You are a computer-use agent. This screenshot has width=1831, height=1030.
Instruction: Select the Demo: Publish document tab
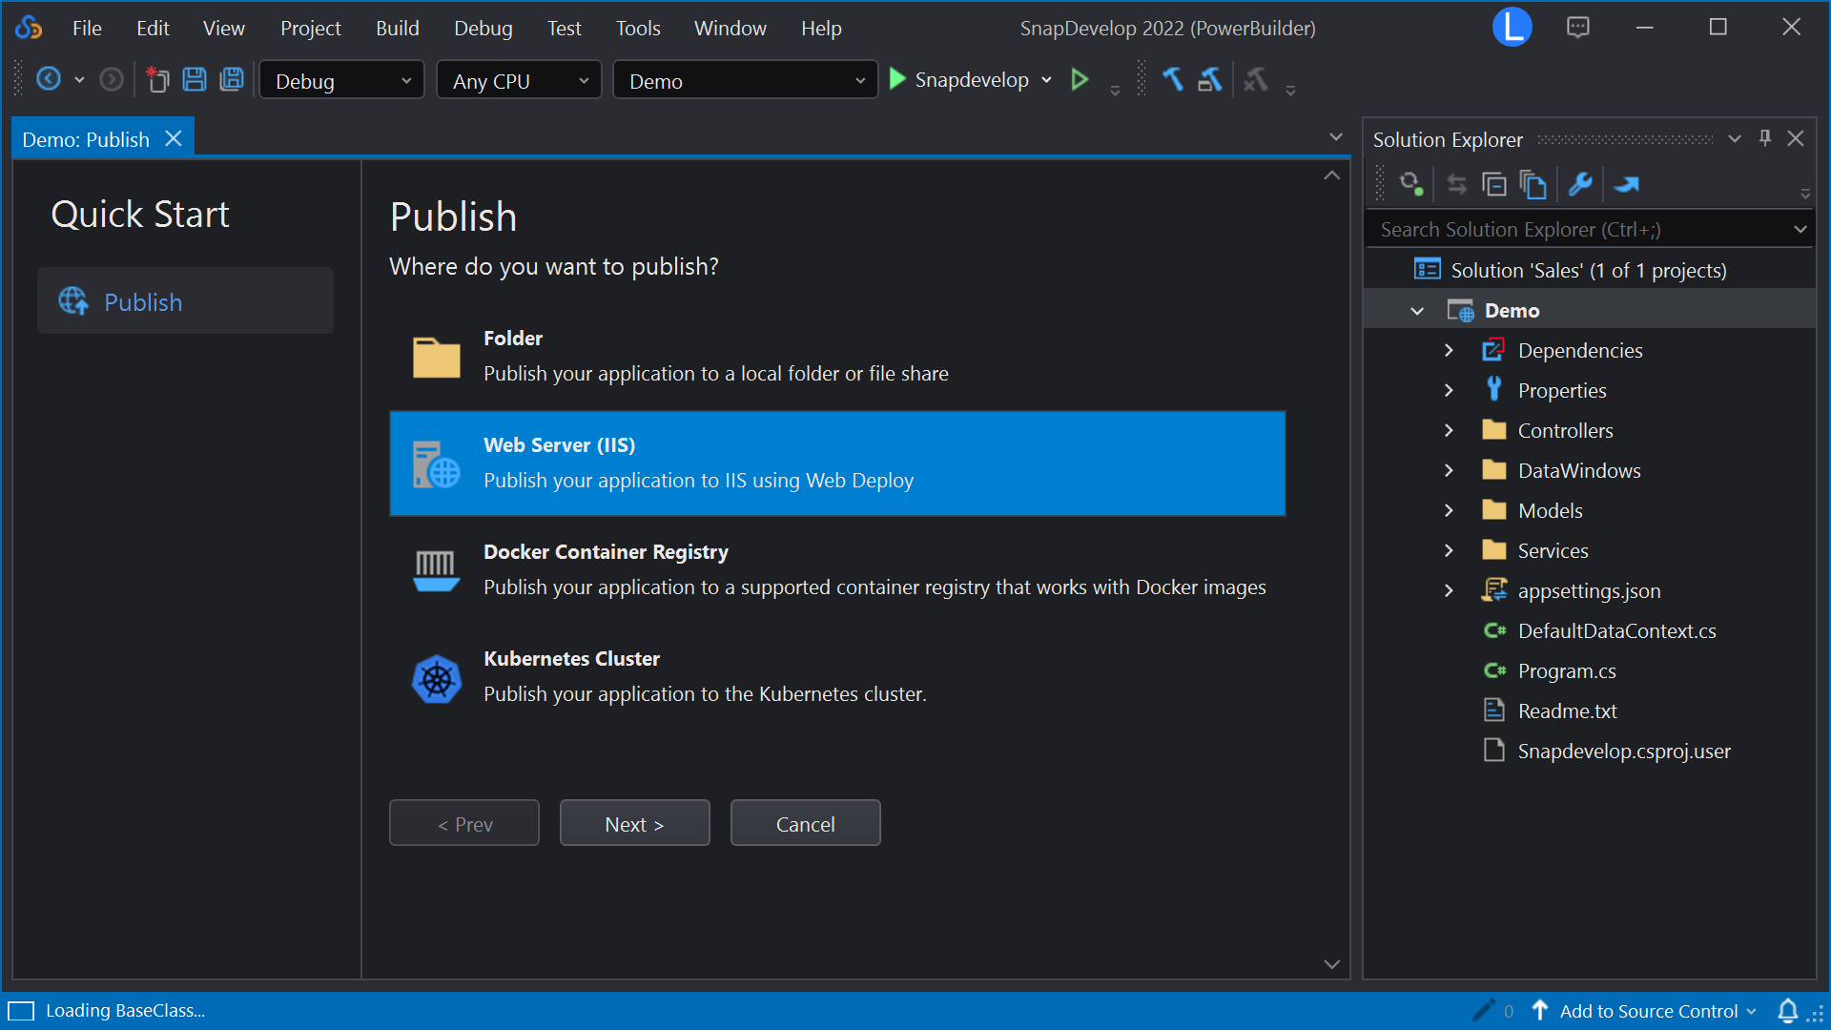(x=86, y=139)
